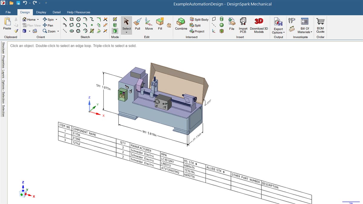Open the Options - Selection side panel

click(x=3, y=92)
